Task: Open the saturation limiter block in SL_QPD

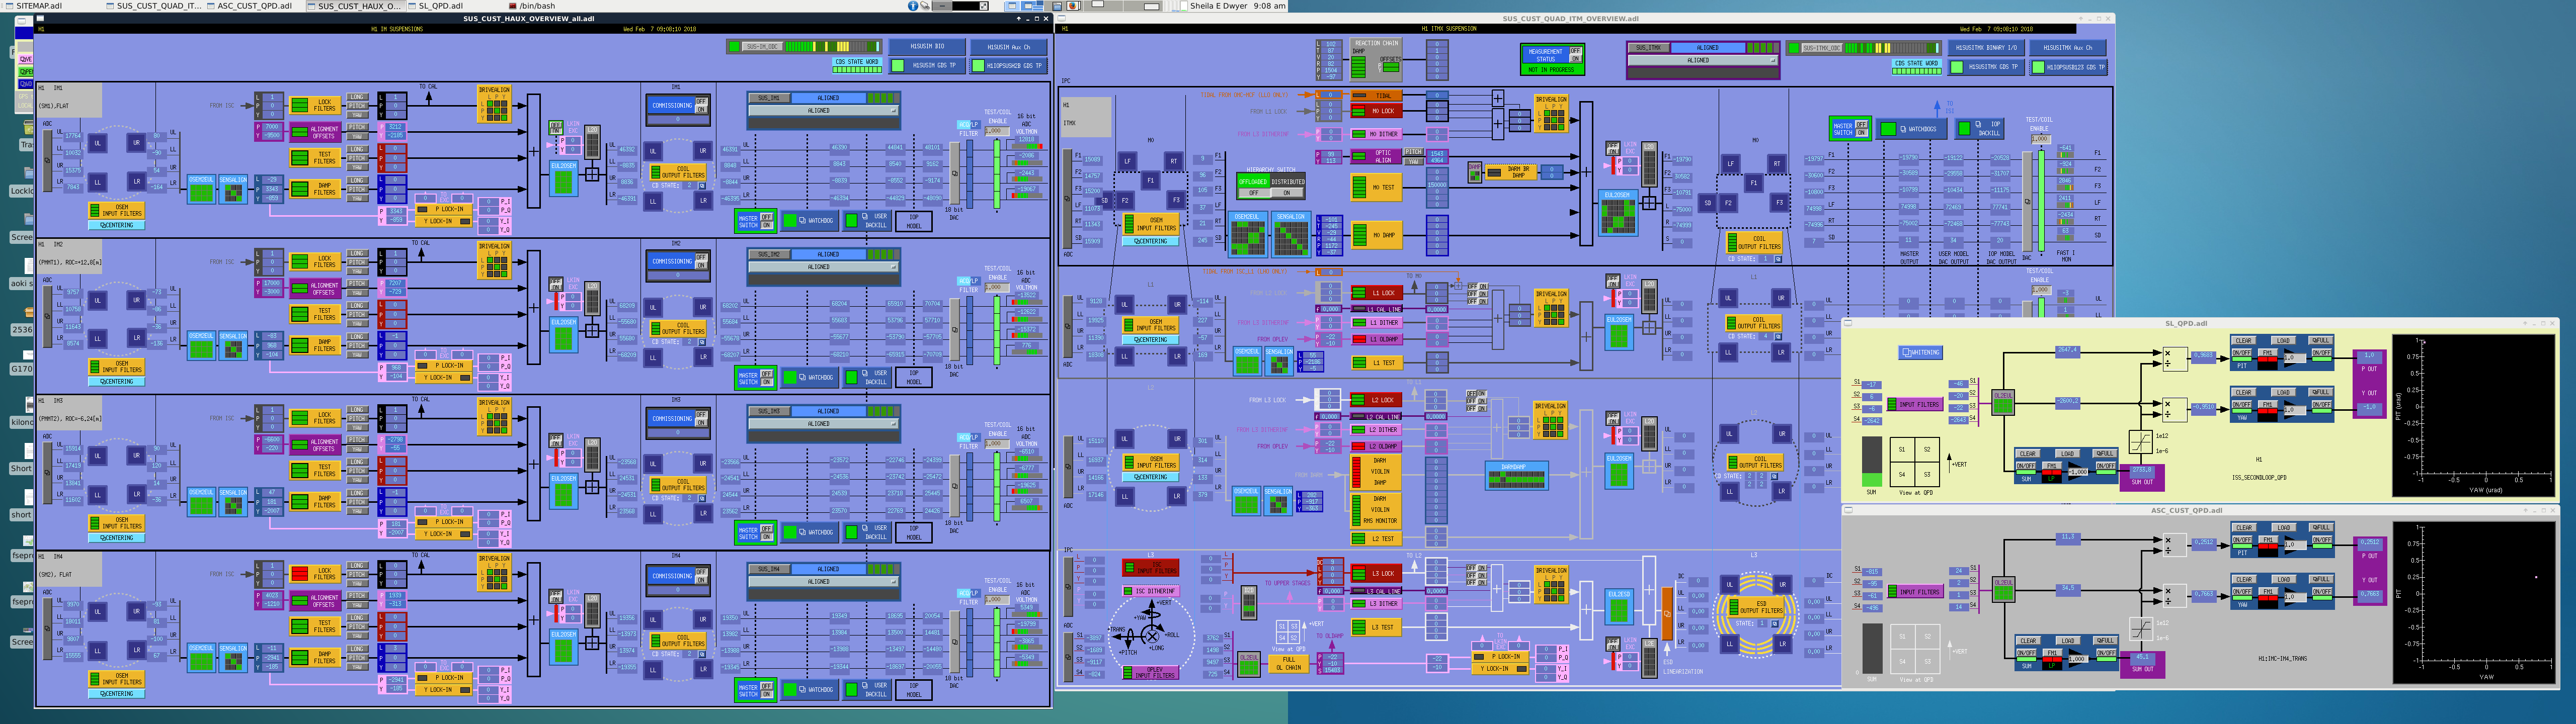Action: coord(2141,442)
